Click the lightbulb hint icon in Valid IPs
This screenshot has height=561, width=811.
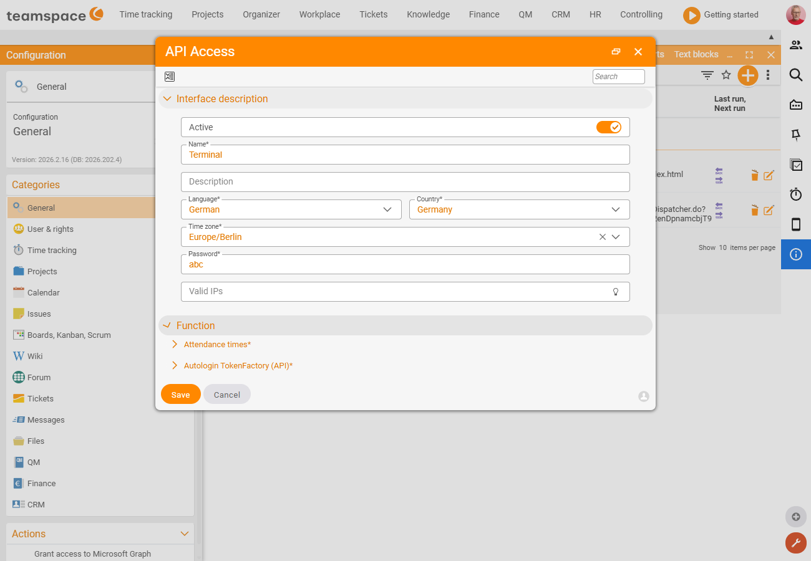point(616,292)
